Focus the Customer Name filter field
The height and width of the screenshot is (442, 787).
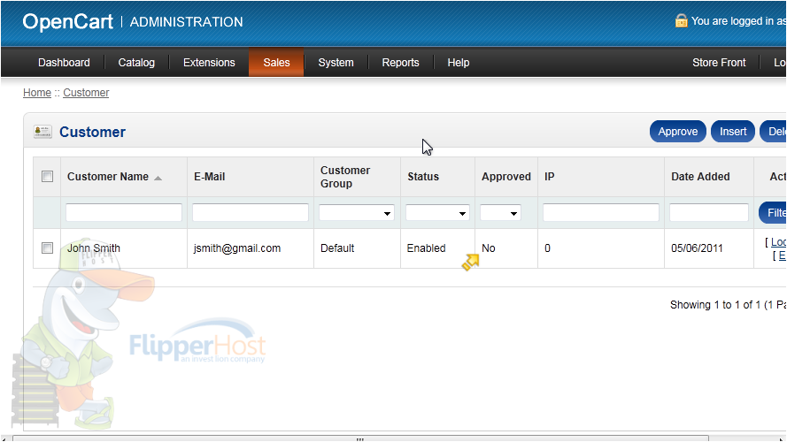coord(123,212)
